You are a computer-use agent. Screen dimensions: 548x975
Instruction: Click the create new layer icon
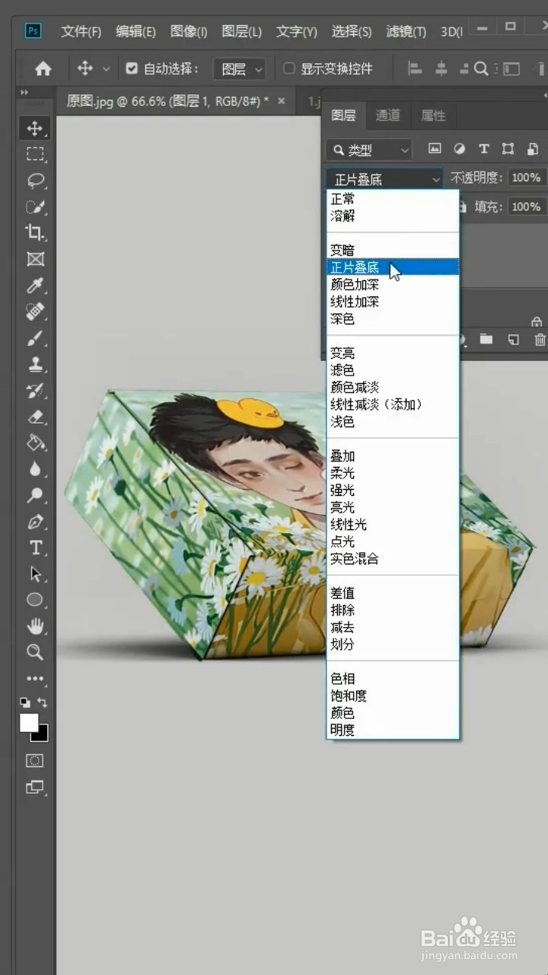[514, 339]
